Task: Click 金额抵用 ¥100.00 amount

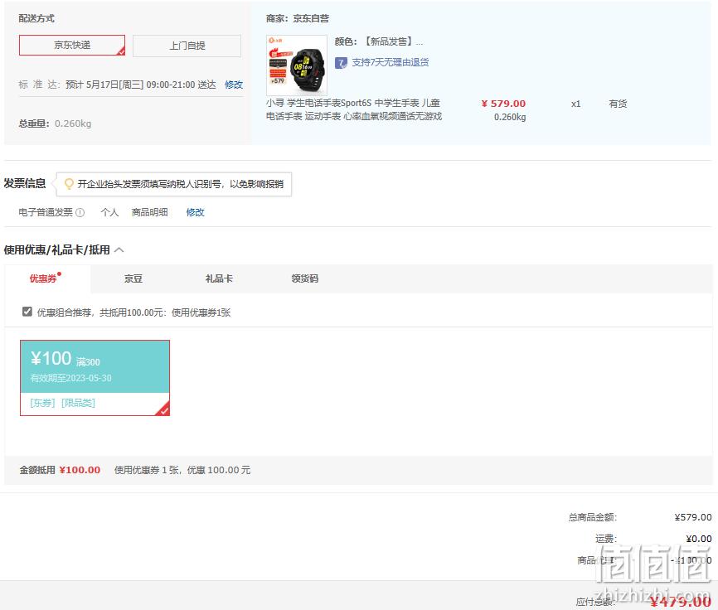Action: point(80,470)
